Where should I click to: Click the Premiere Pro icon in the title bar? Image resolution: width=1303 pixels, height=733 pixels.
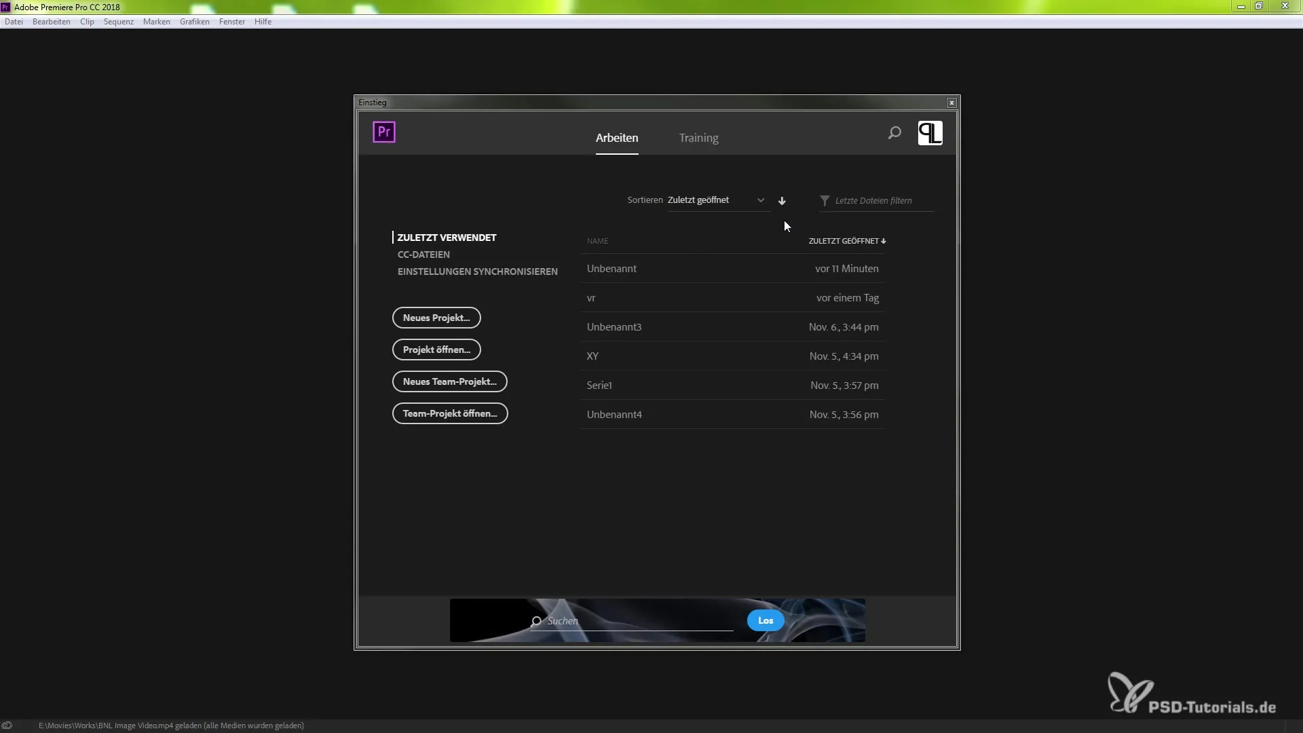[x=5, y=7]
